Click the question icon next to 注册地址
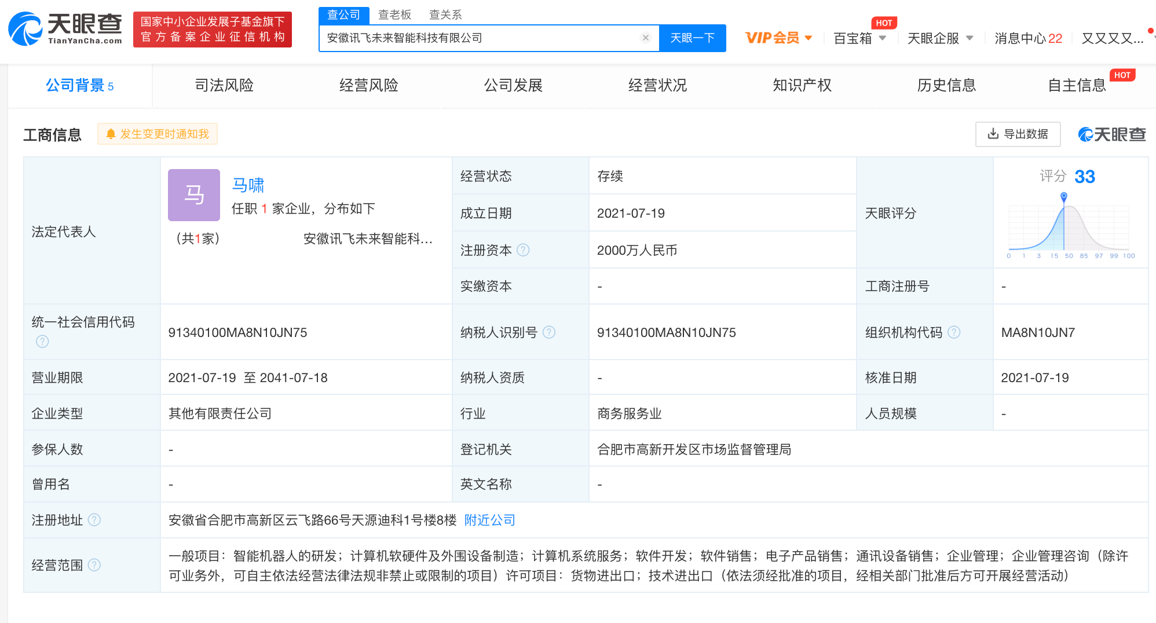The height and width of the screenshot is (623, 1156). (94, 520)
